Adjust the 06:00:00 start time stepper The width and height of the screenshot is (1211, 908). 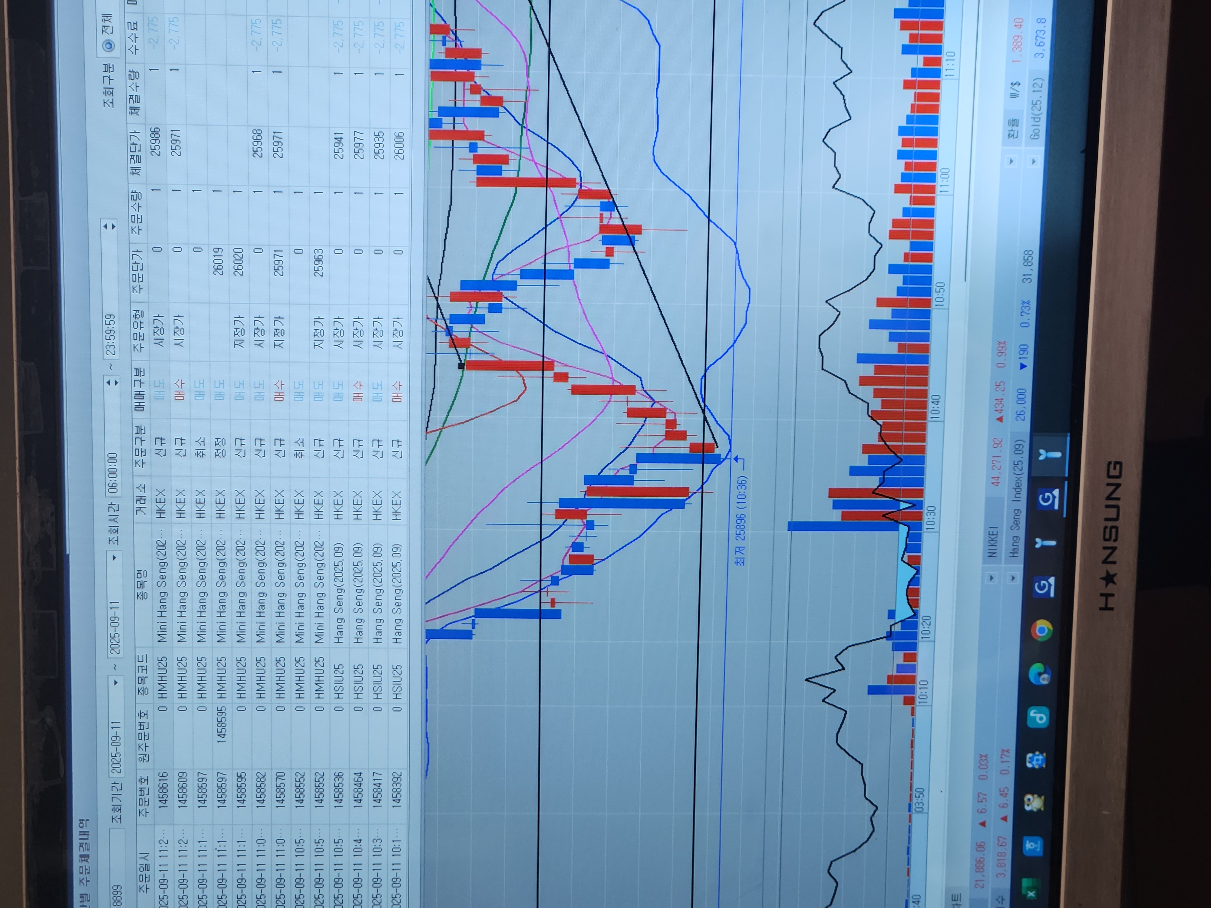coord(111,383)
